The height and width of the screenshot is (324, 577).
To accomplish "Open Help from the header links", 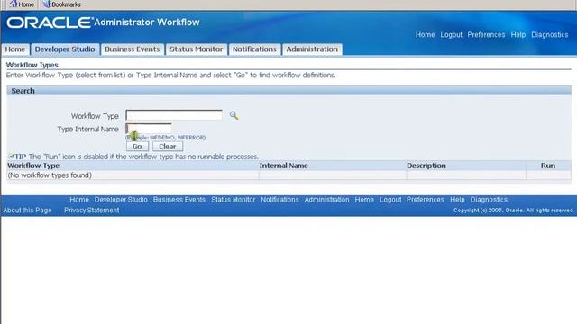I will pyautogui.click(x=518, y=34).
